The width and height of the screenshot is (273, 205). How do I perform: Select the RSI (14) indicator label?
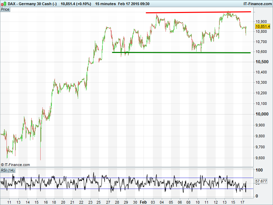pyautogui.click(x=8, y=170)
